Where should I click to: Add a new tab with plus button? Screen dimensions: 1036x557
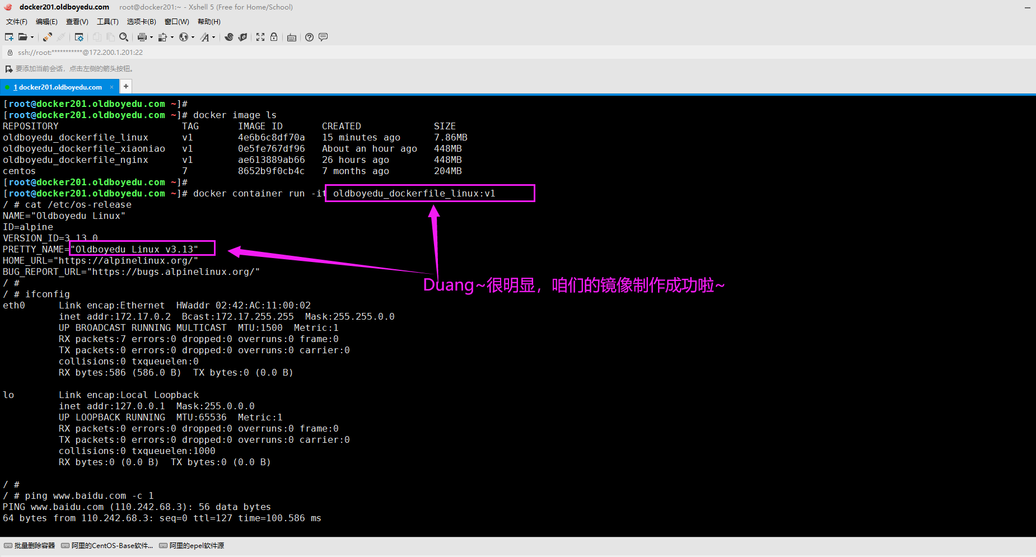[126, 86]
